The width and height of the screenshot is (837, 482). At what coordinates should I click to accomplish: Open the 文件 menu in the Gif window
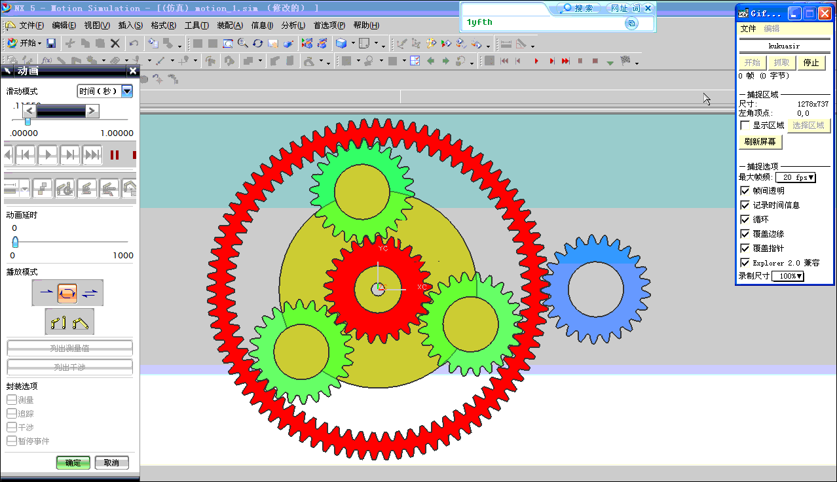pyautogui.click(x=748, y=29)
